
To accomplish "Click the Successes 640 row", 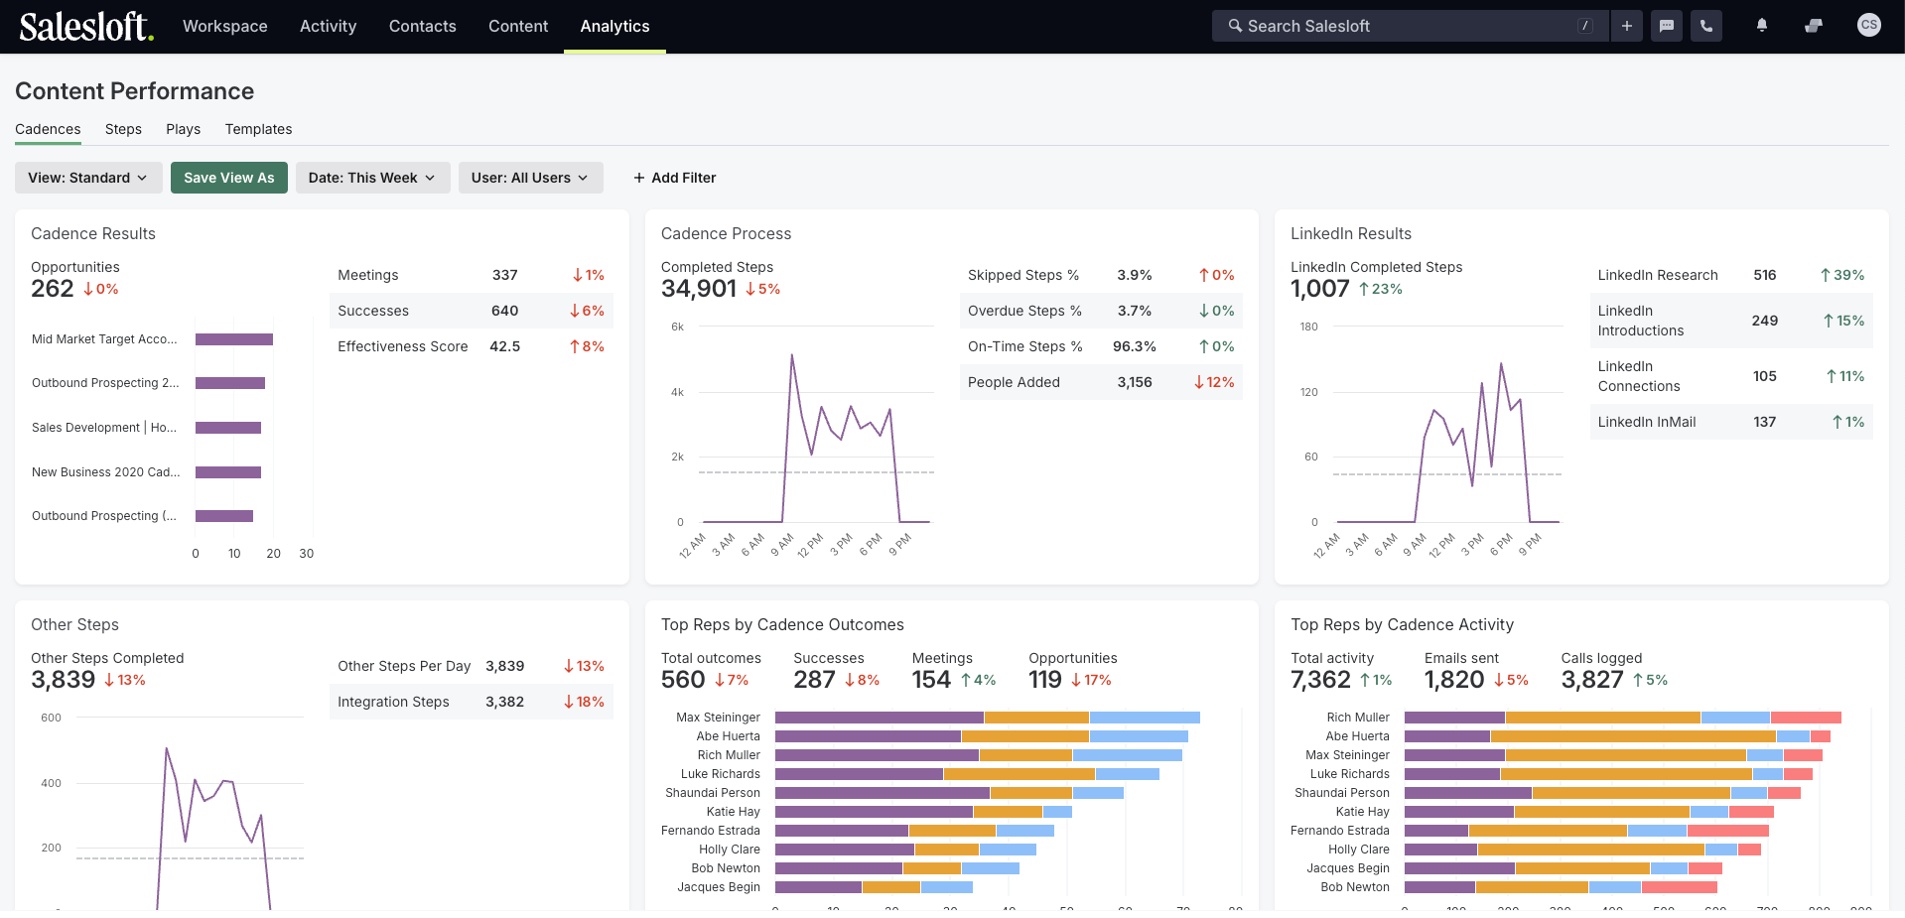I will 471,311.
